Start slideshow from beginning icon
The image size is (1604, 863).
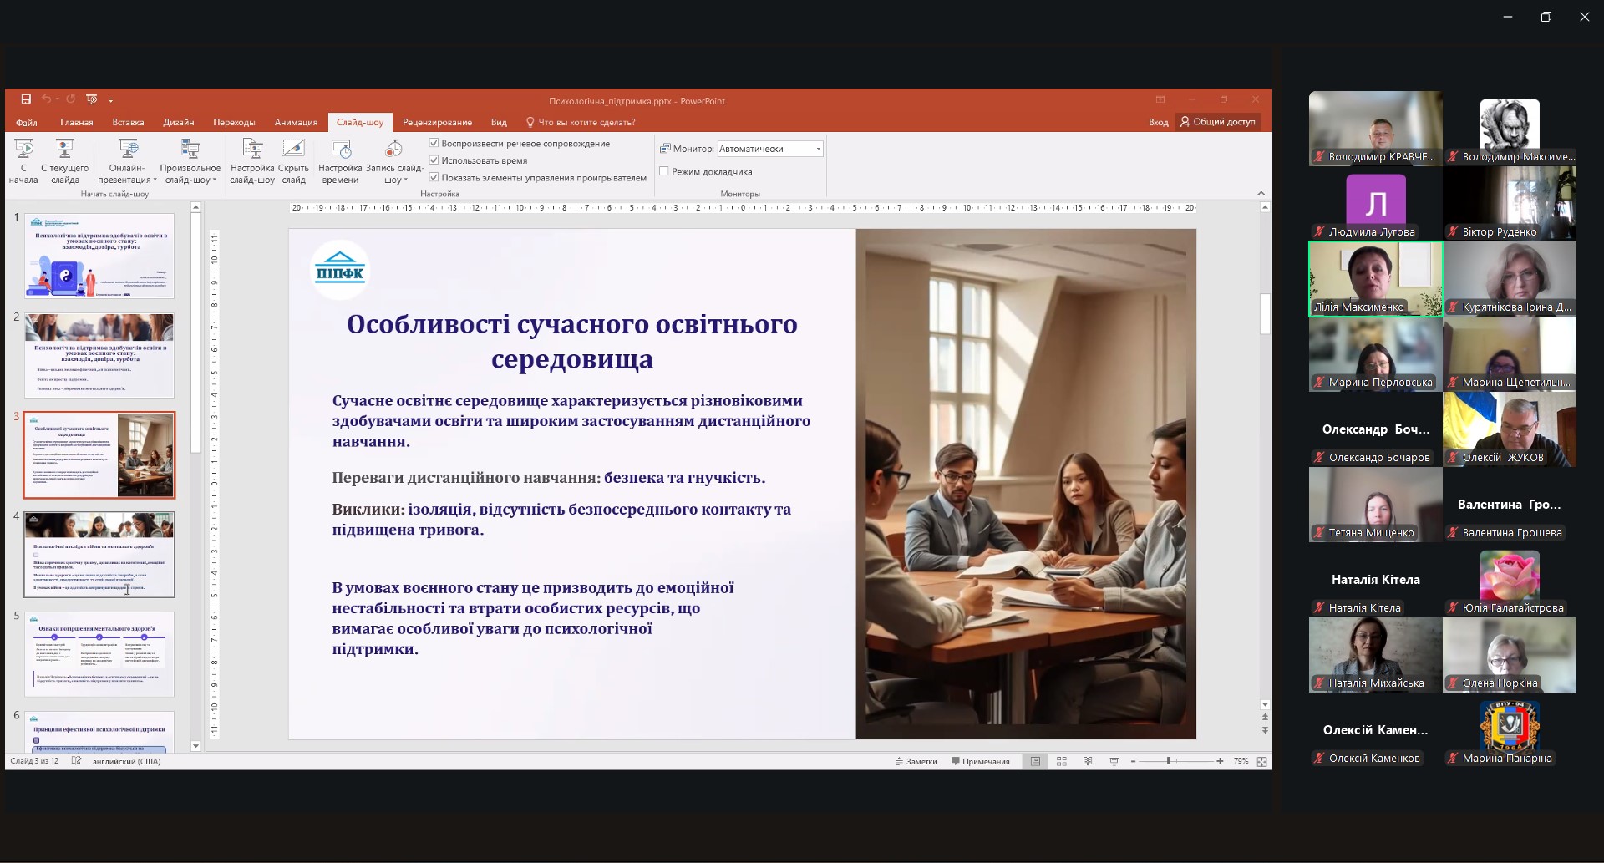click(x=23, y=150)
